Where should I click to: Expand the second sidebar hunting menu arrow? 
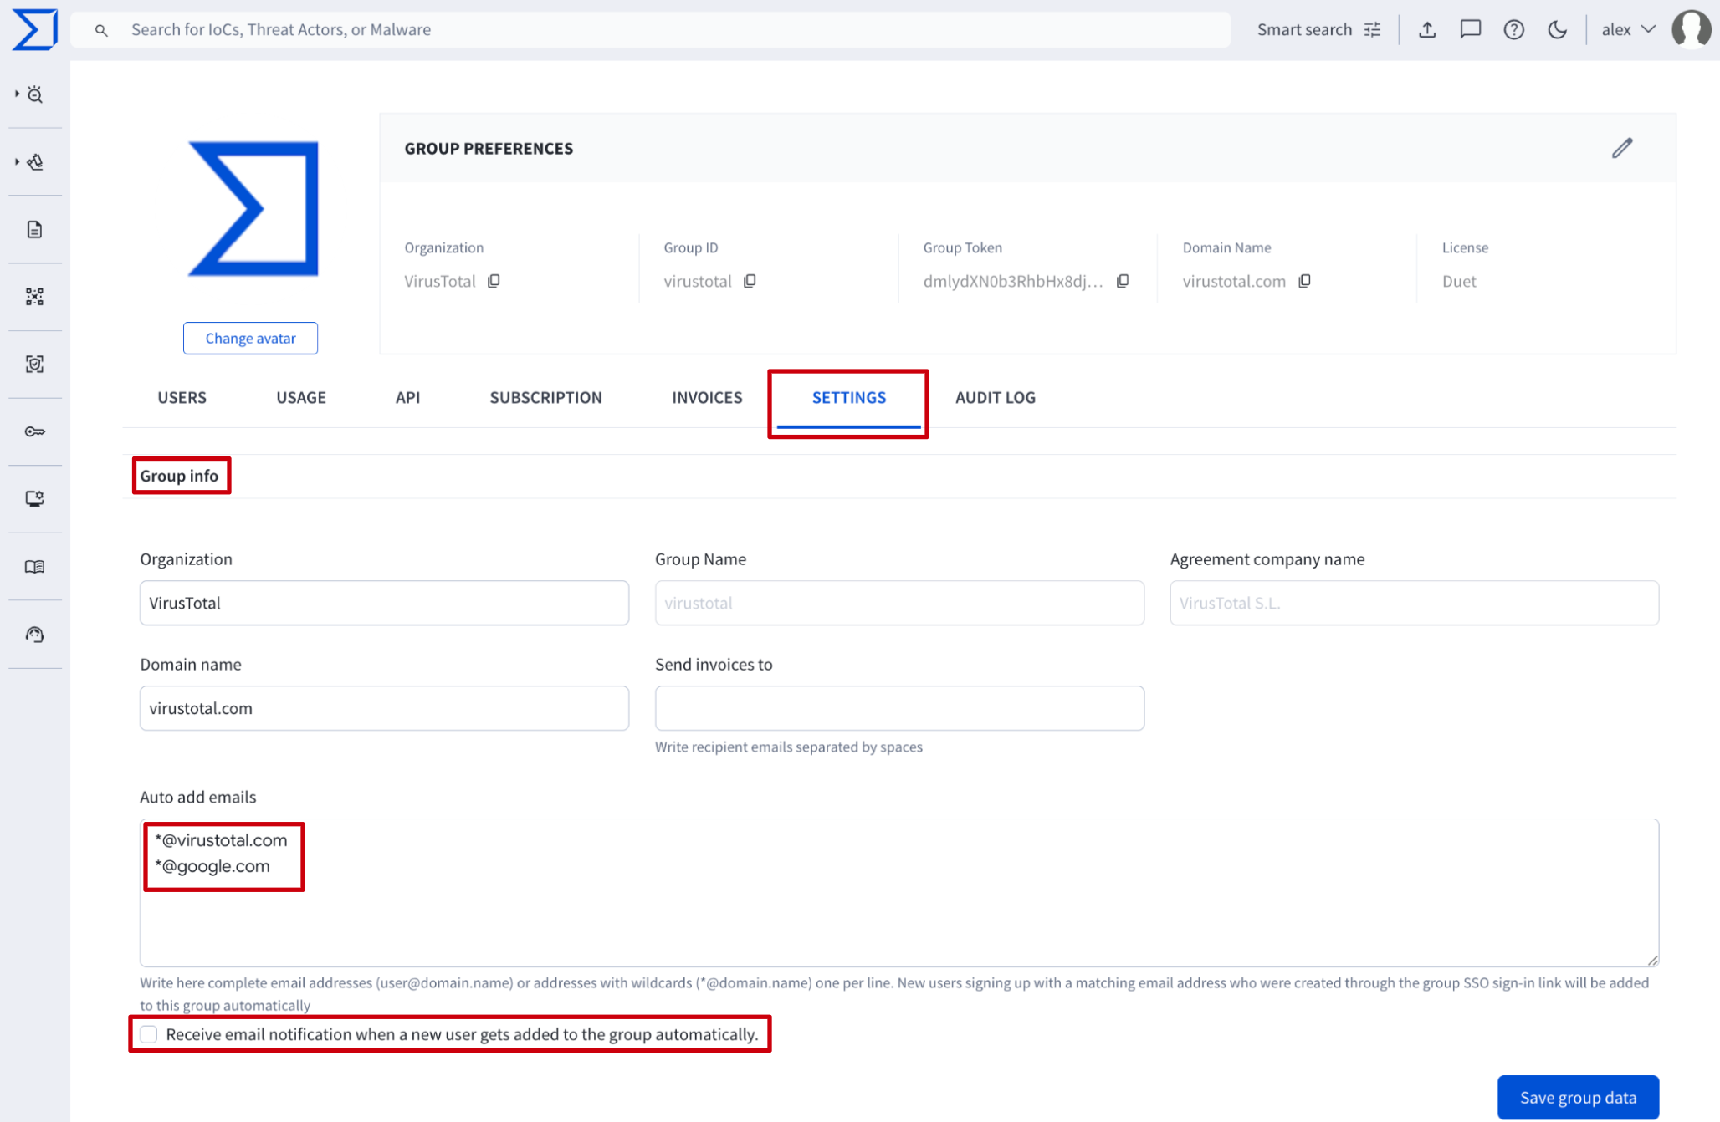click(x=17, y=161)
